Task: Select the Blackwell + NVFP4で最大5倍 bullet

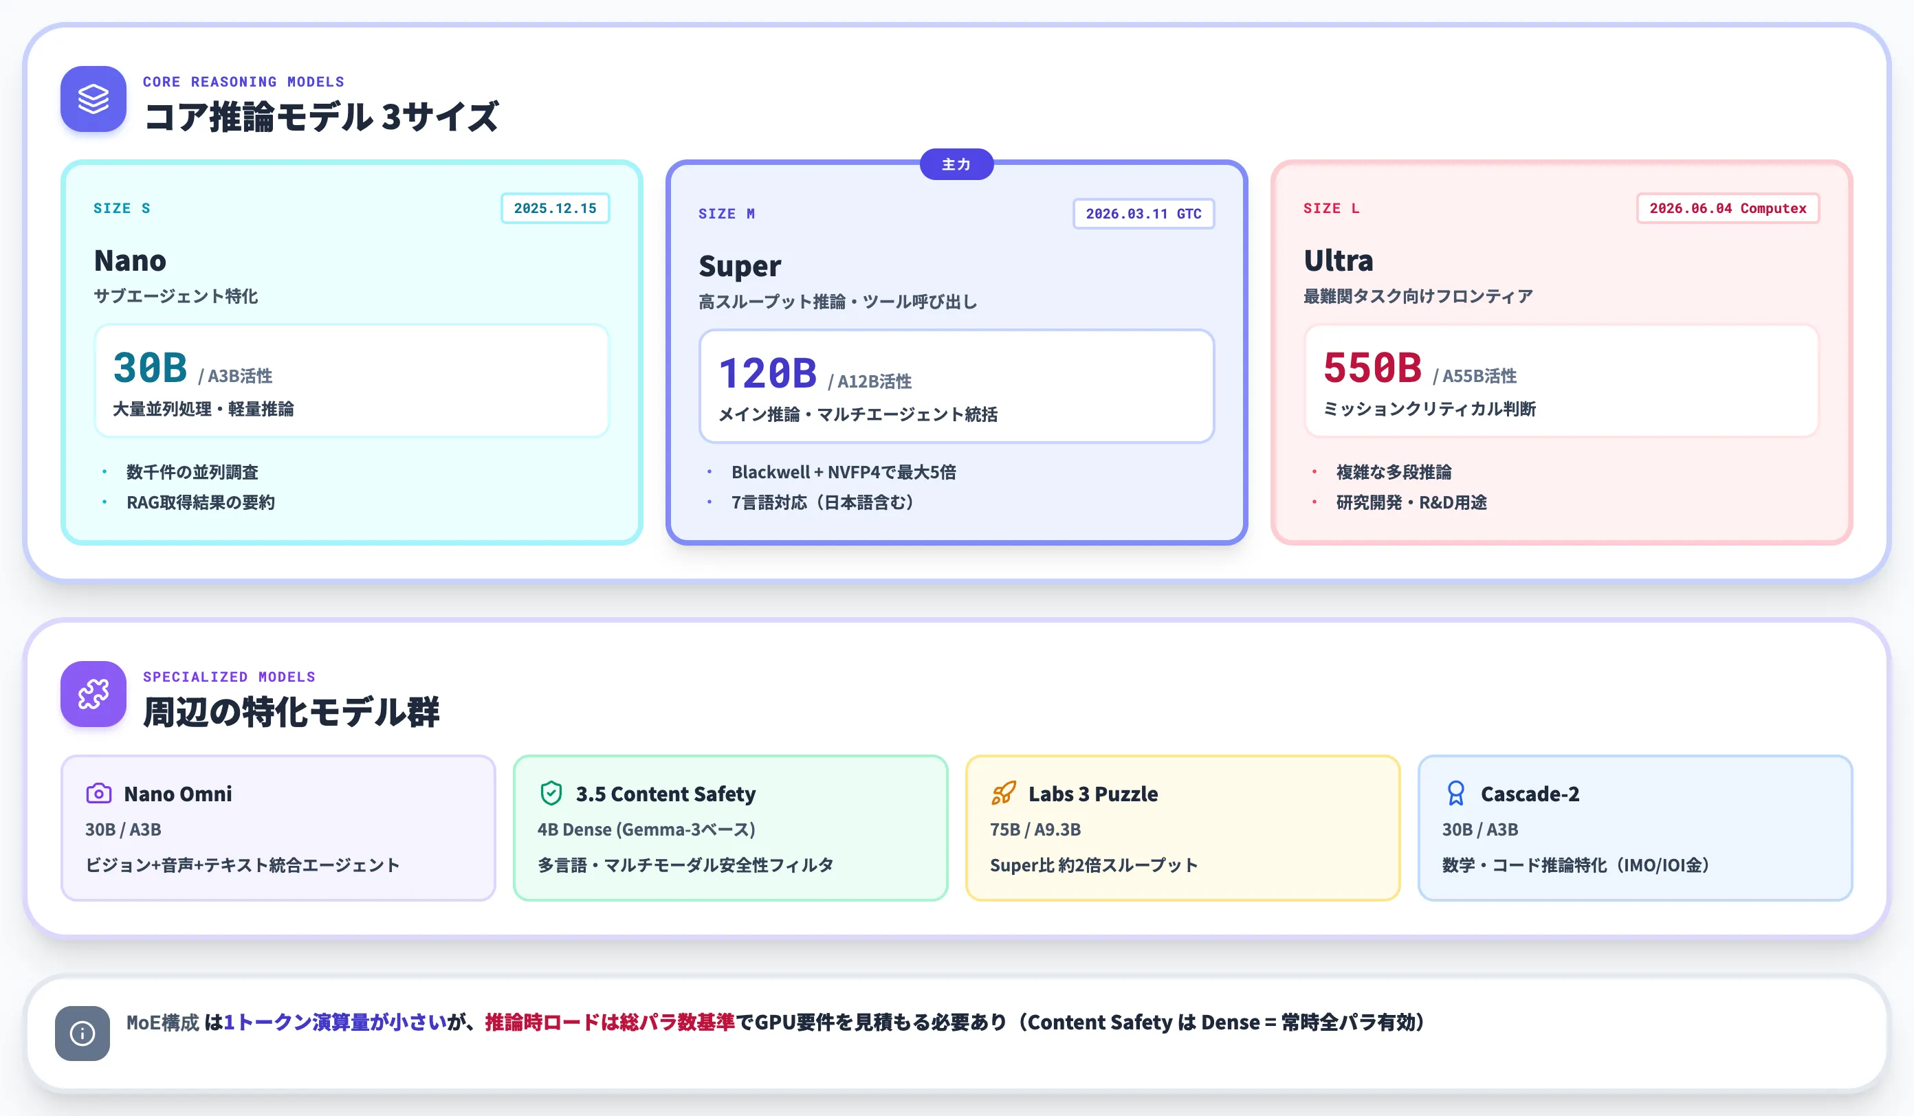Action: point(844,472)
